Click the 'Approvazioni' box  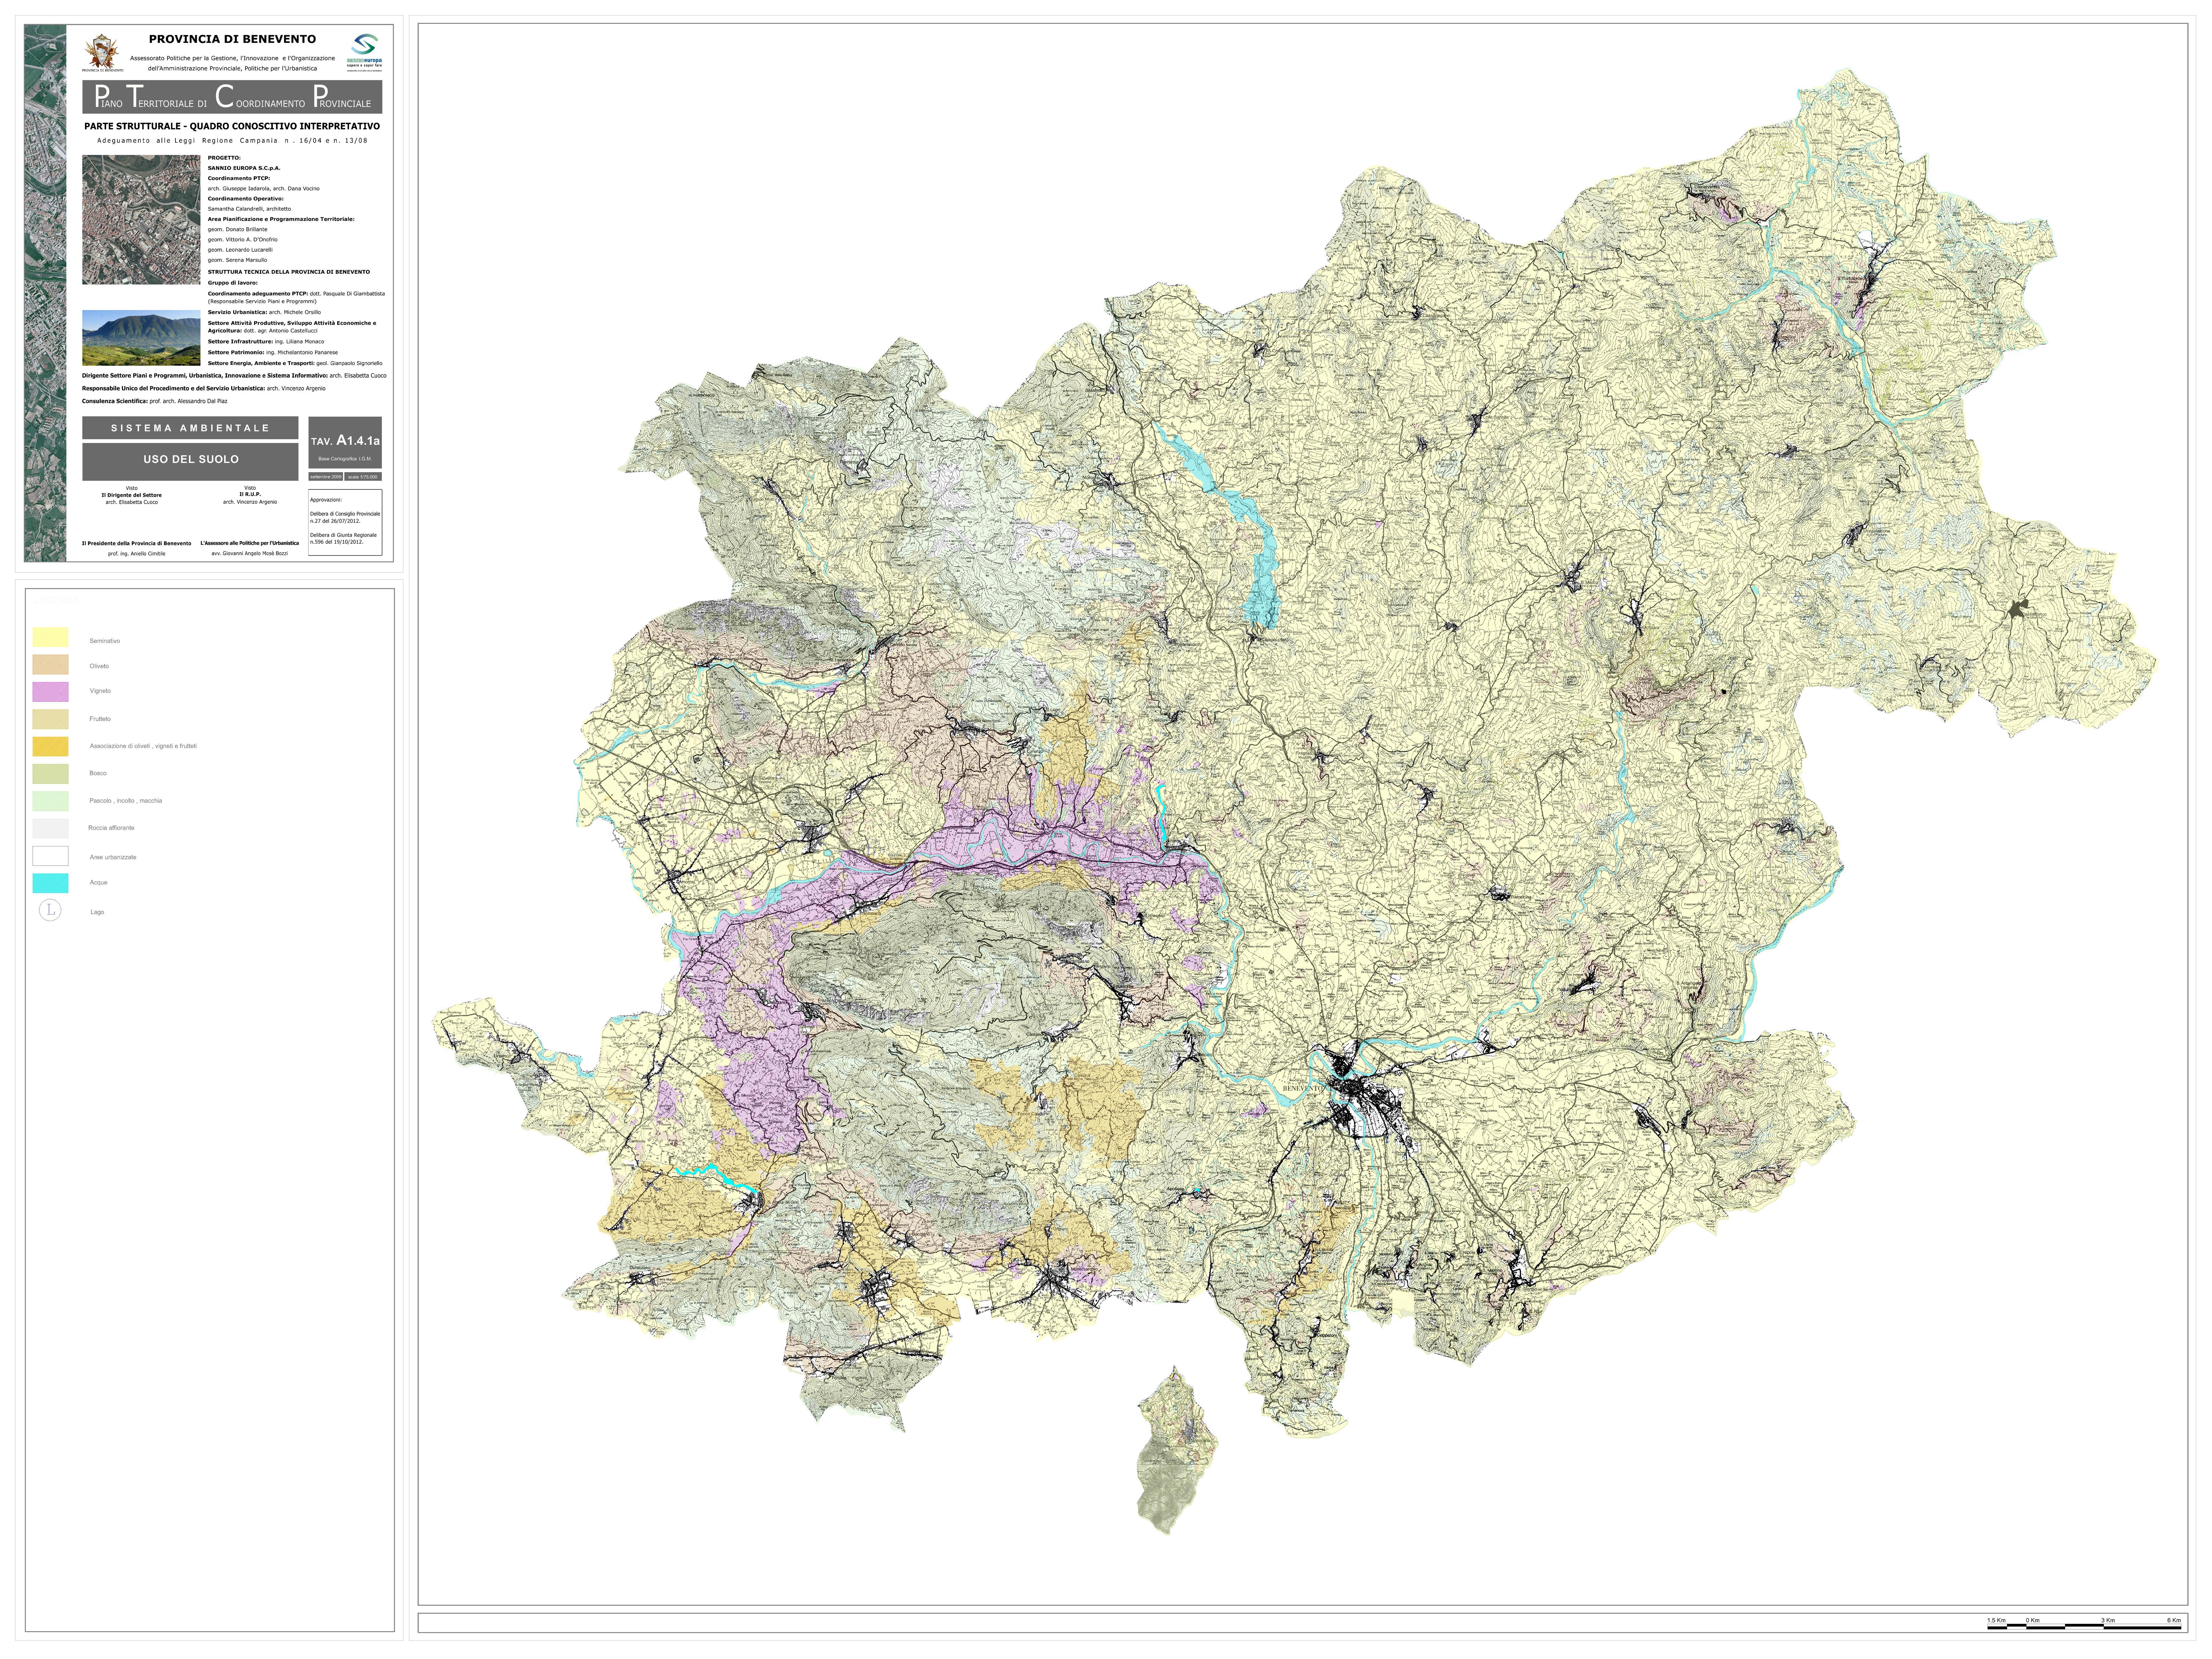click(x=345, y=522)
